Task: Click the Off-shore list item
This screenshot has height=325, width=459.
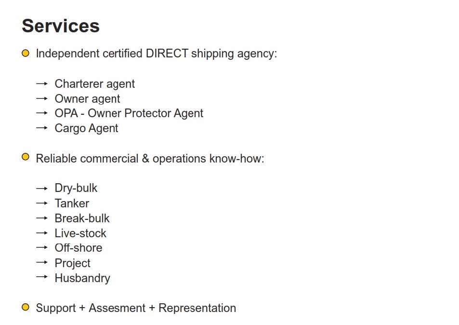Action: [x=79, y=248]
